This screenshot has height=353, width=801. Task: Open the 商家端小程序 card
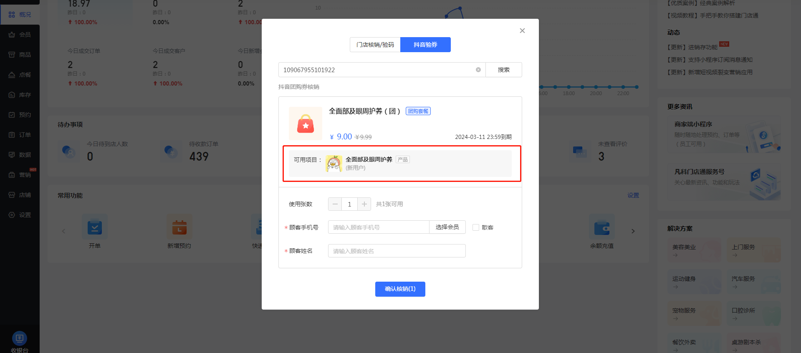[x=724, y=134]
